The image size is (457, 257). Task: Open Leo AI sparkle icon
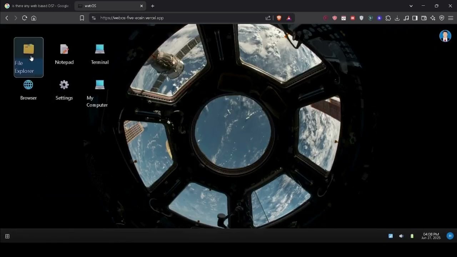(x=433, y=18)
